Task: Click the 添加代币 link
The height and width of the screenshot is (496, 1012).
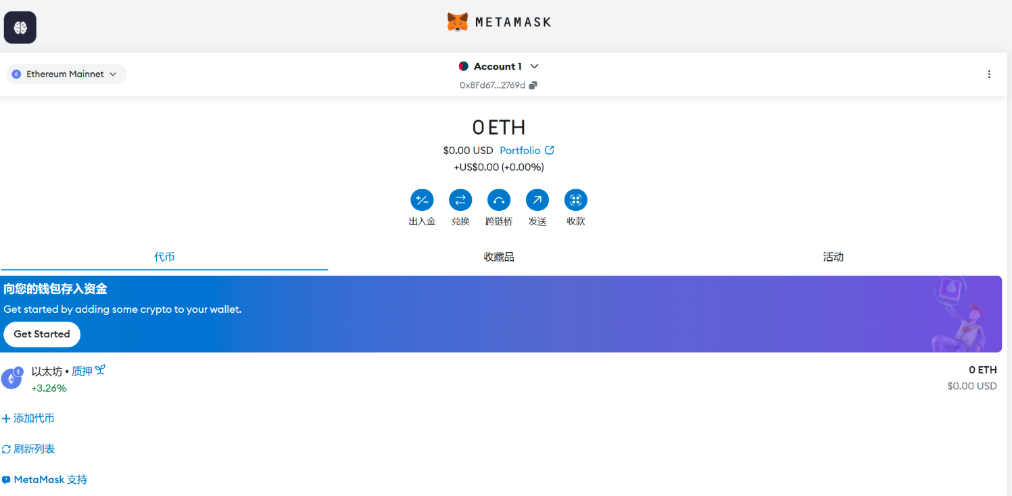Action: [x=28, y=418]
